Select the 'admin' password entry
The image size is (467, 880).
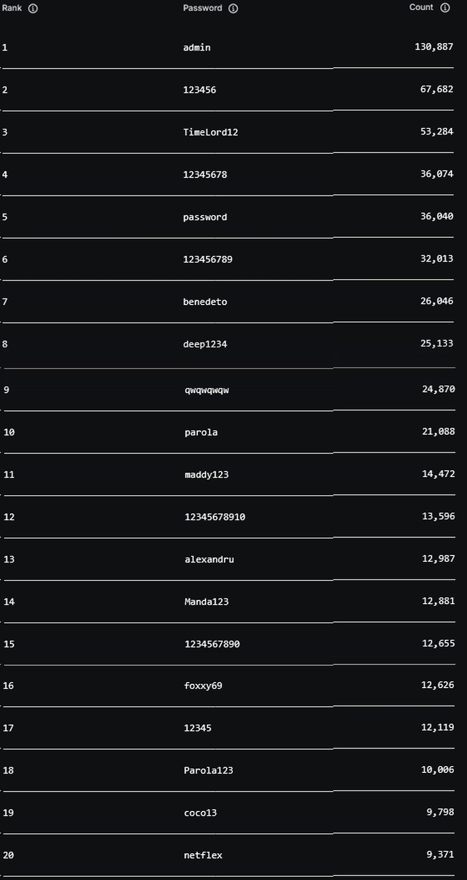click(197, 47)
